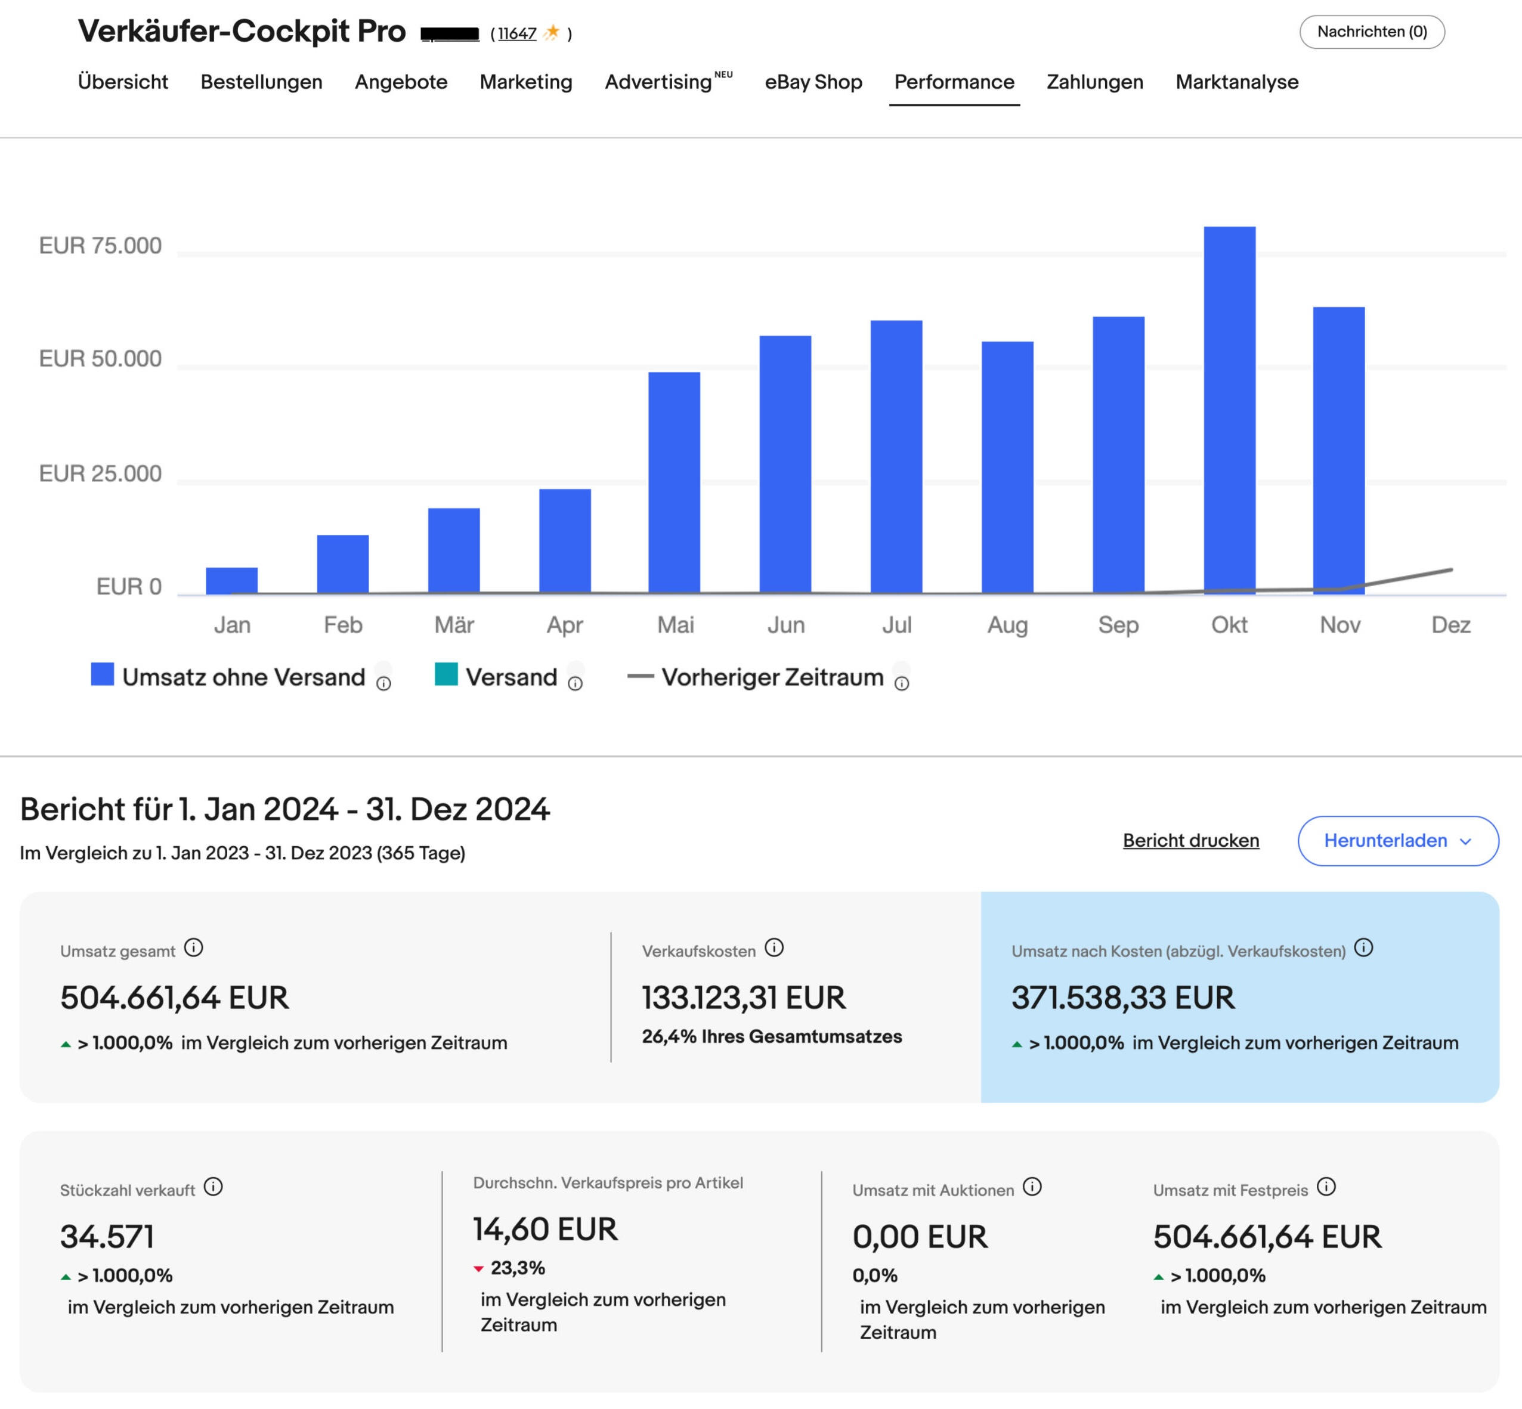
Task: Click info icon next to Umsatz mit Festpreis
Action: 1326,1187
